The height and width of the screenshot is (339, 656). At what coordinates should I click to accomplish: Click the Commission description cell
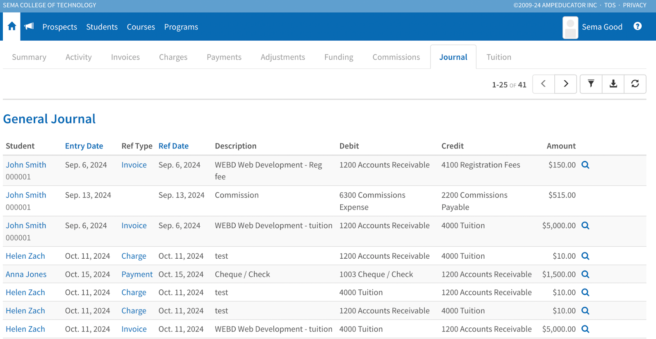pyautogui.click(x=237, y=195)
